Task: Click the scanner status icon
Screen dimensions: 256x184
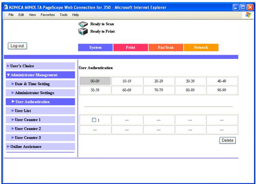Action: [x=83, y=24]
